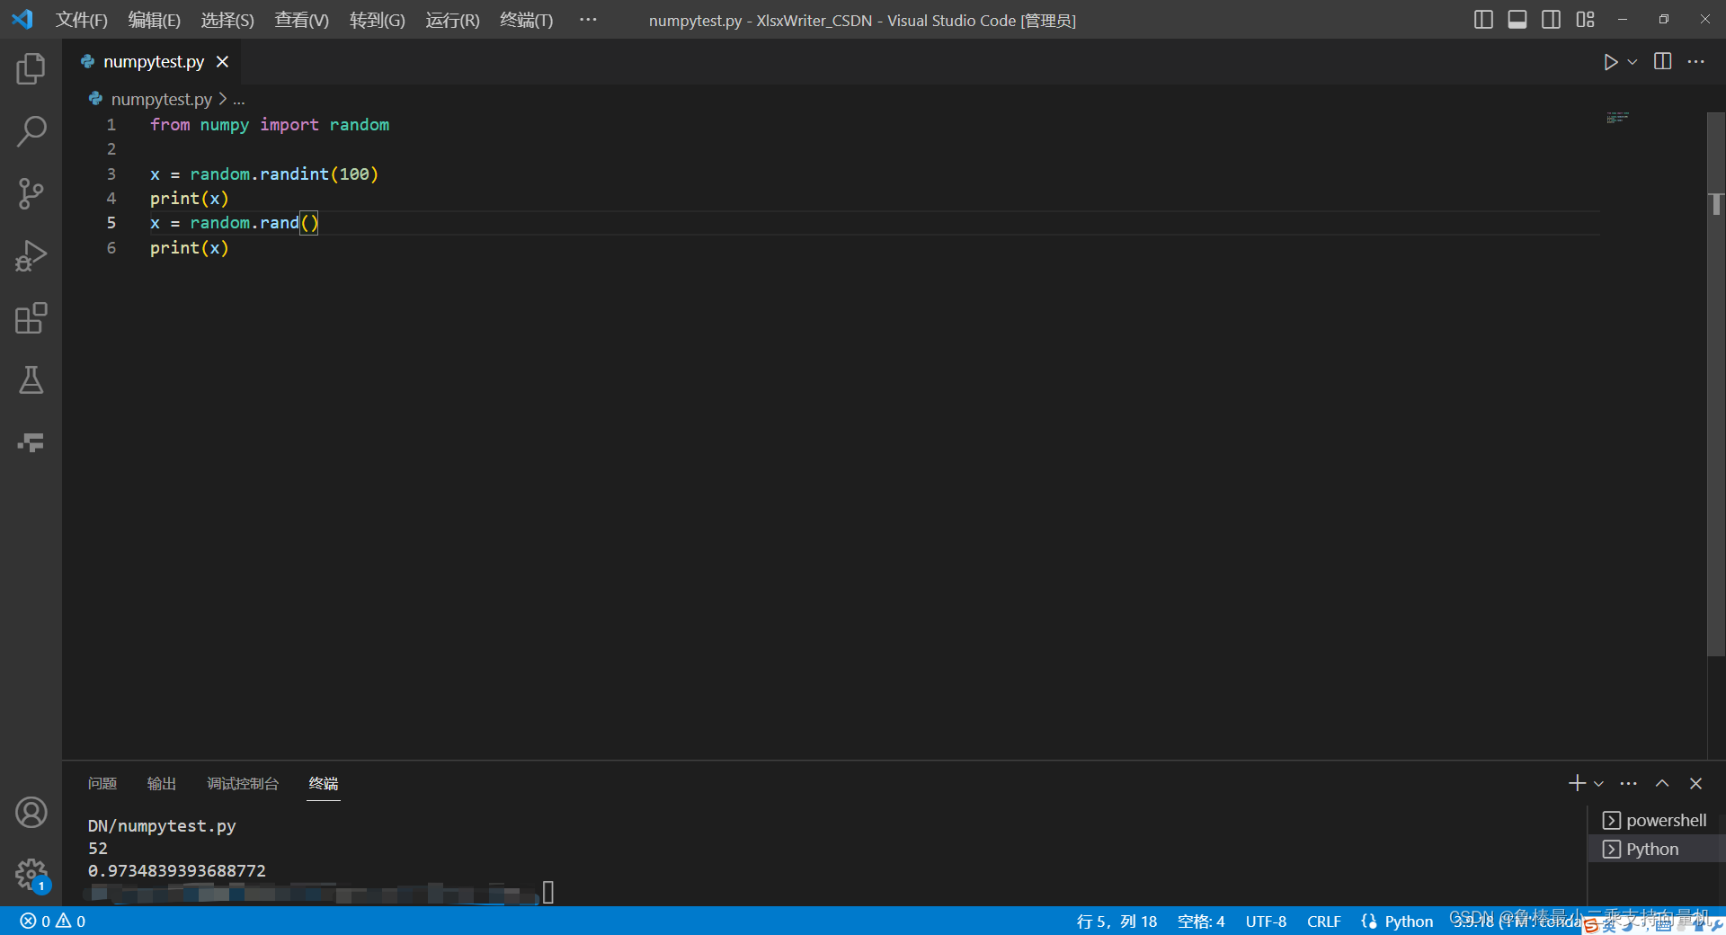Open the Extensions view
This screenshot has width=1726, height=935.
pos(31,318)
